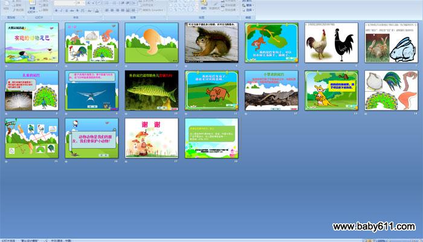Click the Quick Styles button
Viewport: 423px width, 242px height.
(x=215, y=5)
